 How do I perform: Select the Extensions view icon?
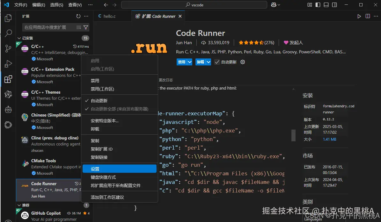[8, 79]
